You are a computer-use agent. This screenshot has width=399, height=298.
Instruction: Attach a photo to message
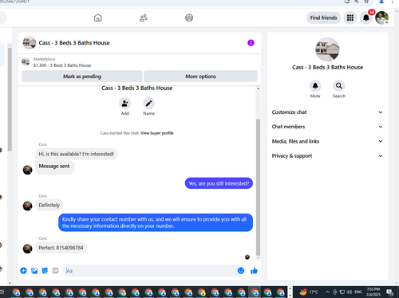34,271
